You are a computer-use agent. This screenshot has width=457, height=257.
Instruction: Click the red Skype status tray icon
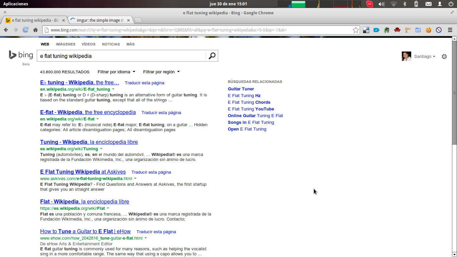click(370, 4)
